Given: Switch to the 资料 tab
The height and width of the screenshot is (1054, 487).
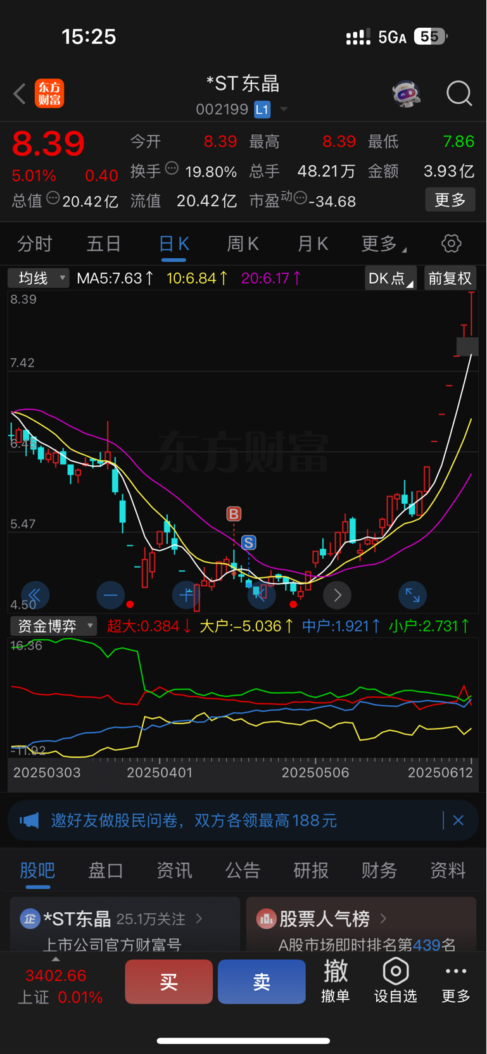Looking at the screenshot, I should 448,870.
